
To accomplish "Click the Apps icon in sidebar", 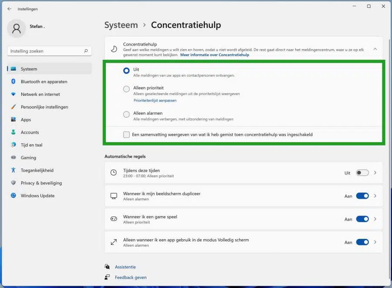I will click(14, 119).
